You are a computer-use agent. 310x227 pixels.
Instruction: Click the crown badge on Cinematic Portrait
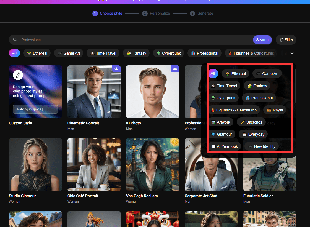pyautogui.click(x=116, y=69)
